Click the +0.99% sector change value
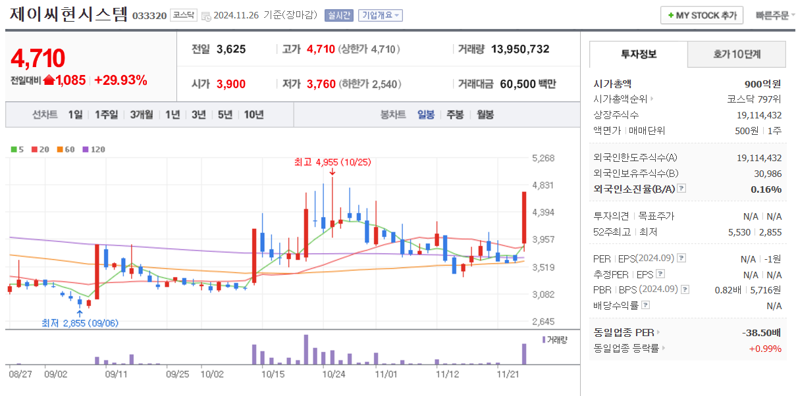This screenshot has width=796, height=396. click(x=765, y=348)
